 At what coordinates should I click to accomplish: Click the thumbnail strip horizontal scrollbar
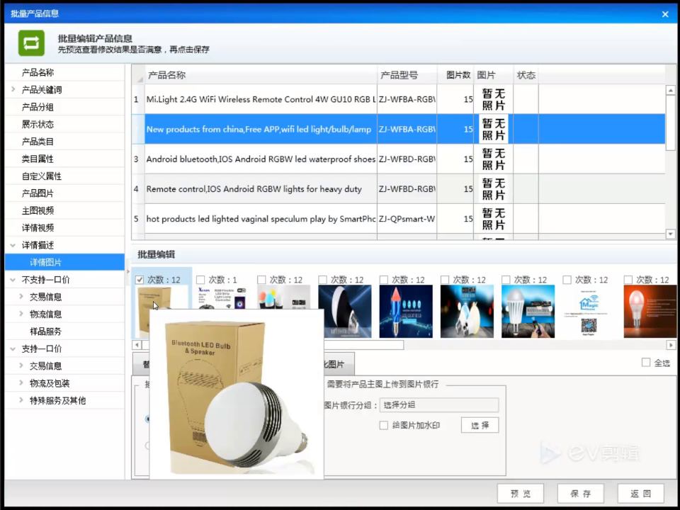tap(363, 345)
